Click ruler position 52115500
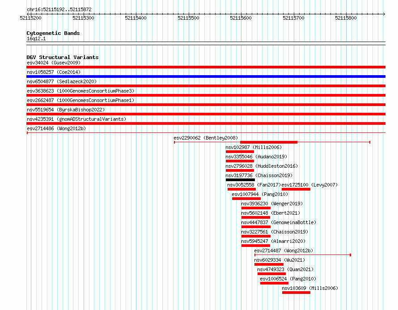Screen dimensions: 398x310 [188, 18]
